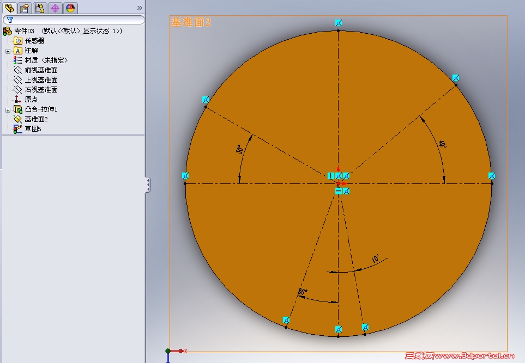Screen dimensions: 525x363
Task: Select the 10° angle dimension
Action: point(375,259)
